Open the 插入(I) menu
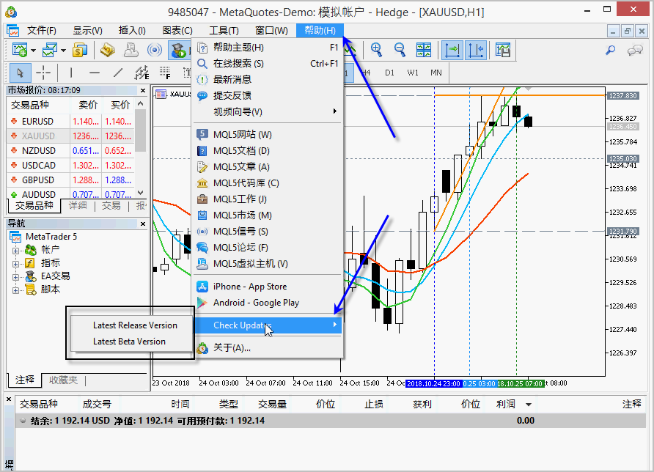Screen dimensions: 654x472 coord(132,31)
